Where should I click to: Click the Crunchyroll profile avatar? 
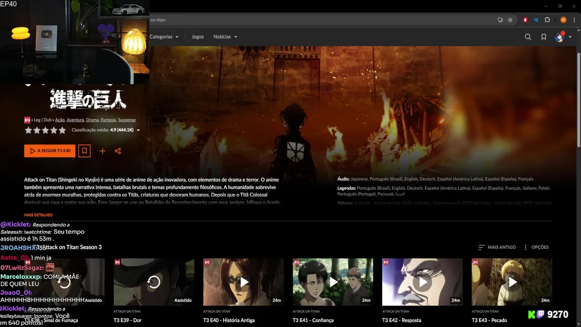tap(559, 37)
